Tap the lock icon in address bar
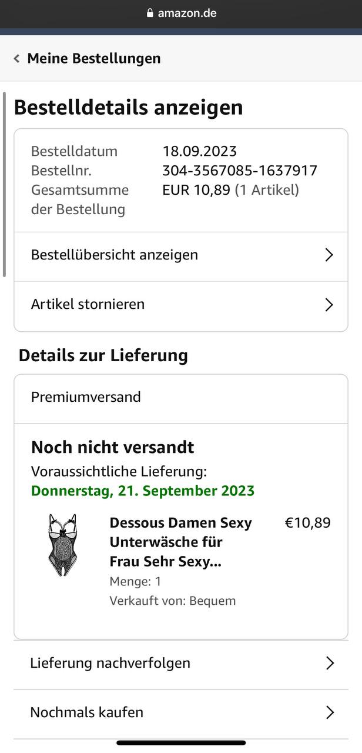Image resolution: width=362 pixels, height=753 pixels. point(150,13)
